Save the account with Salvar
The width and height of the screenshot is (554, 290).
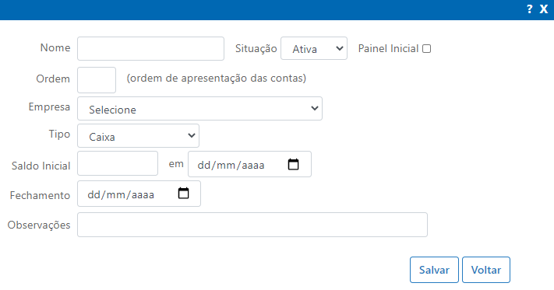pos(434,270)
